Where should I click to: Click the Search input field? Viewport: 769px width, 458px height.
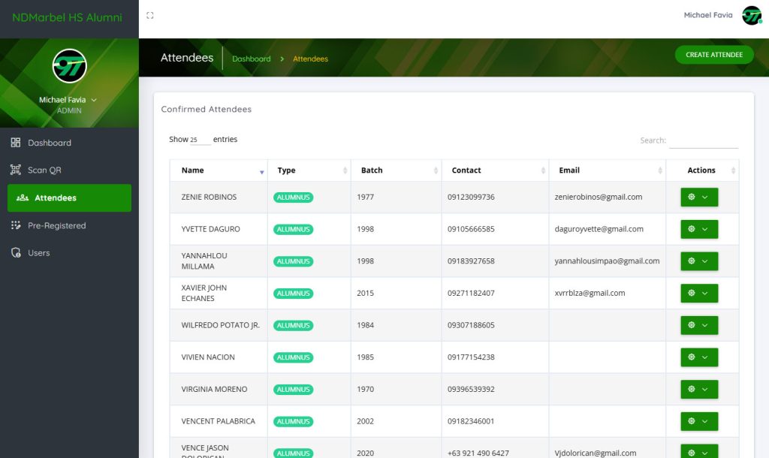click(703, 140)
